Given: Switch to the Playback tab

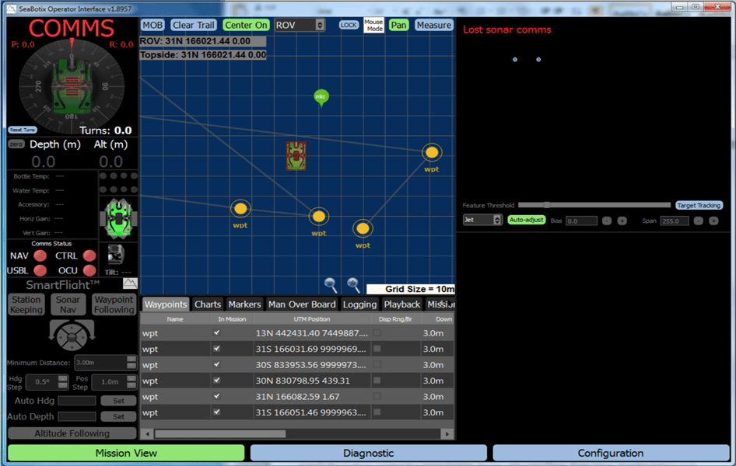Looking at the screenshot, I should (401, 304).
